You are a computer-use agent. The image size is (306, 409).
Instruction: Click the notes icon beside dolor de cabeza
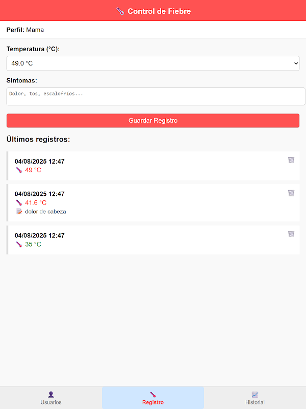19,212
